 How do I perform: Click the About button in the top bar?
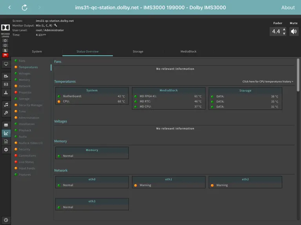[x=288, y=7]
